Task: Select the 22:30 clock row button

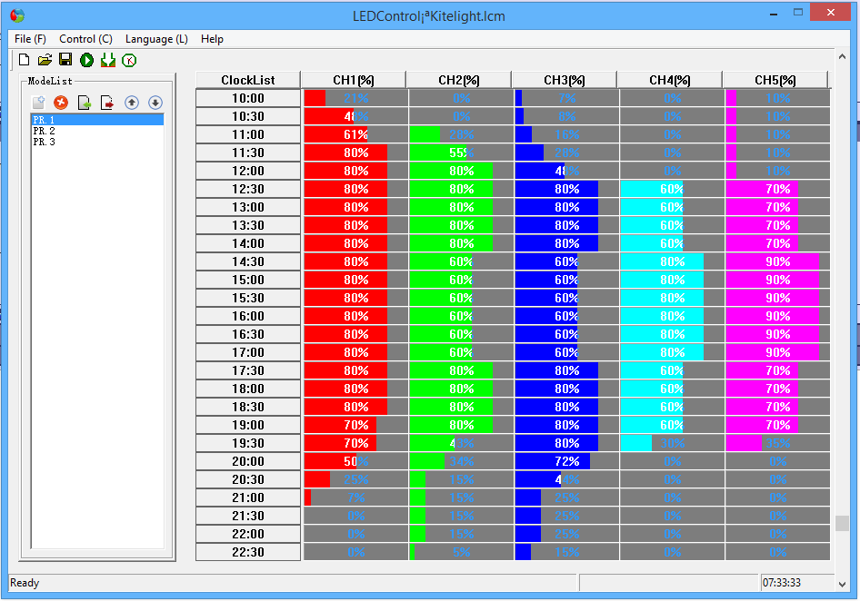Action: (x=248, y=552)
